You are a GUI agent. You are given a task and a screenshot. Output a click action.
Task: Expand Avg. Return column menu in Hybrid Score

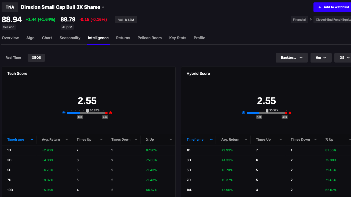[x=246, y=140]
